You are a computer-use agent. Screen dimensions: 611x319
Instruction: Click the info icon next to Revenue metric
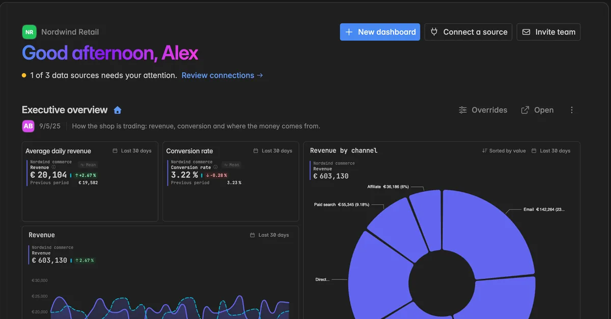[54, 167]
